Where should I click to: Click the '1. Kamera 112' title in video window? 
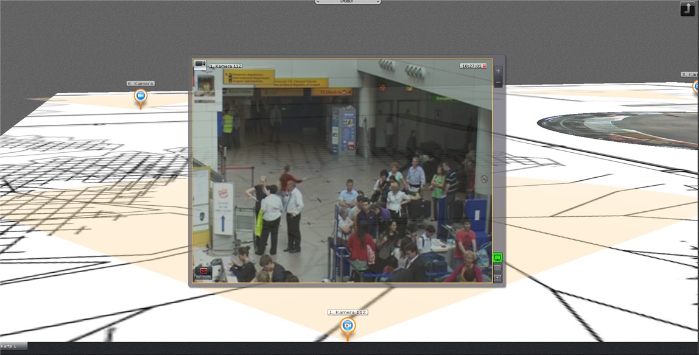(225, 66)
